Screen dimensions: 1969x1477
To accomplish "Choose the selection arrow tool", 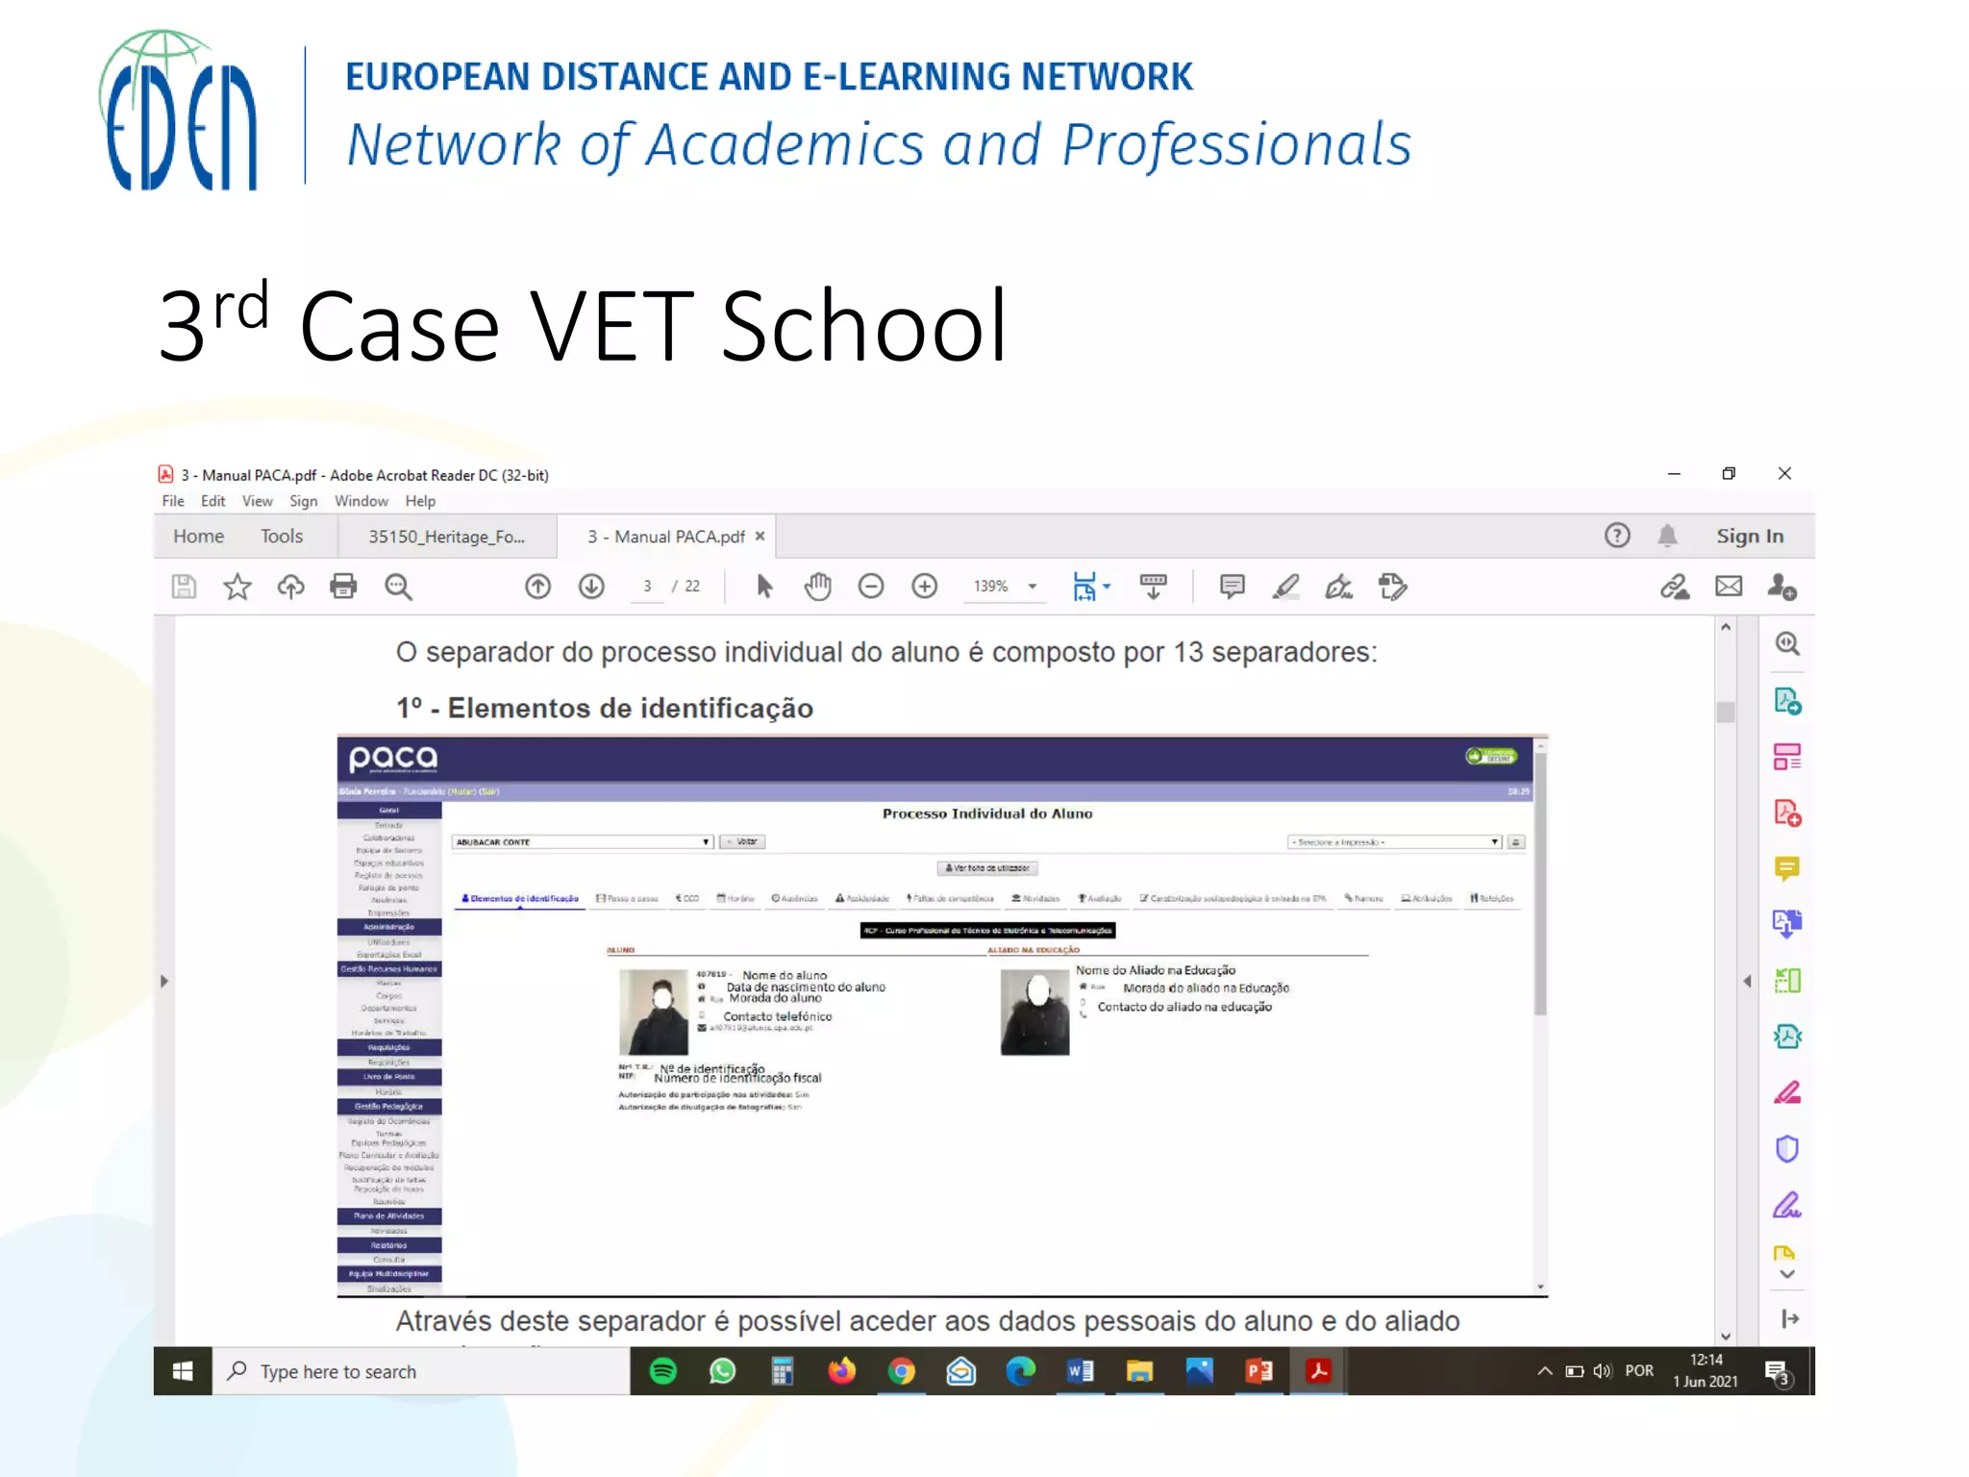I will (x=764, y=587).
